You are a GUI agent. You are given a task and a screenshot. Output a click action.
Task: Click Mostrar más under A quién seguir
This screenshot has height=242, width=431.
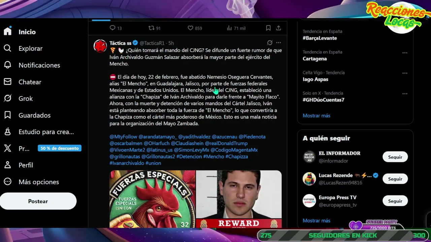[317, 220]
